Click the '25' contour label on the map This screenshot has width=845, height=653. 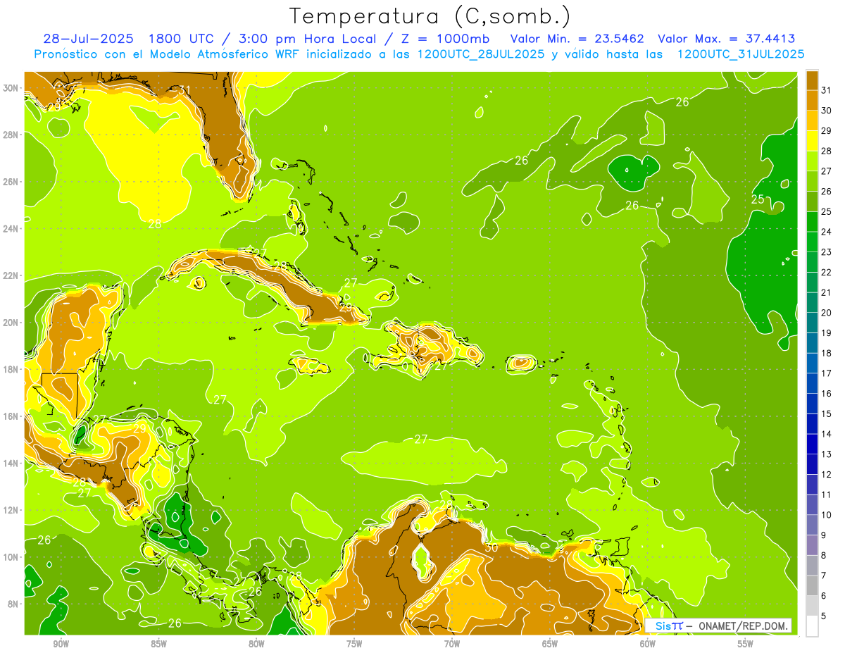(758, 199)
